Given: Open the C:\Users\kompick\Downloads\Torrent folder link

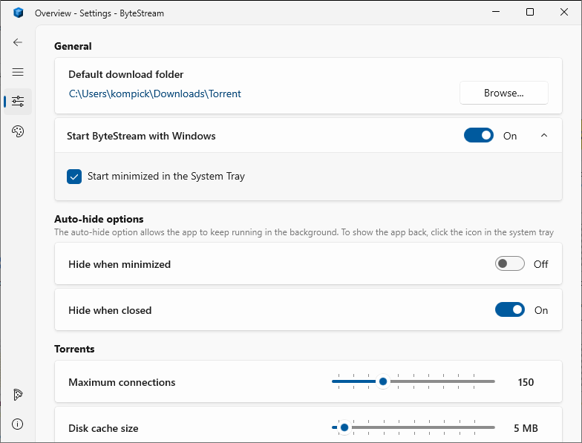Looking at the screenshot, I should click(154, 93).
